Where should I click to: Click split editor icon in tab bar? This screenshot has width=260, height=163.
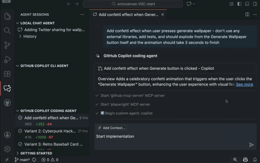(247, 15)
